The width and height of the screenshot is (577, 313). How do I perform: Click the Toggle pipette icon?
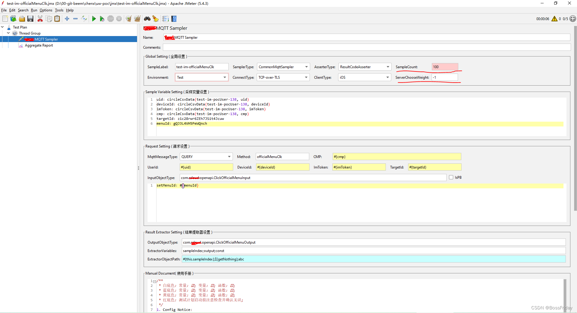[x=84, y=19]
